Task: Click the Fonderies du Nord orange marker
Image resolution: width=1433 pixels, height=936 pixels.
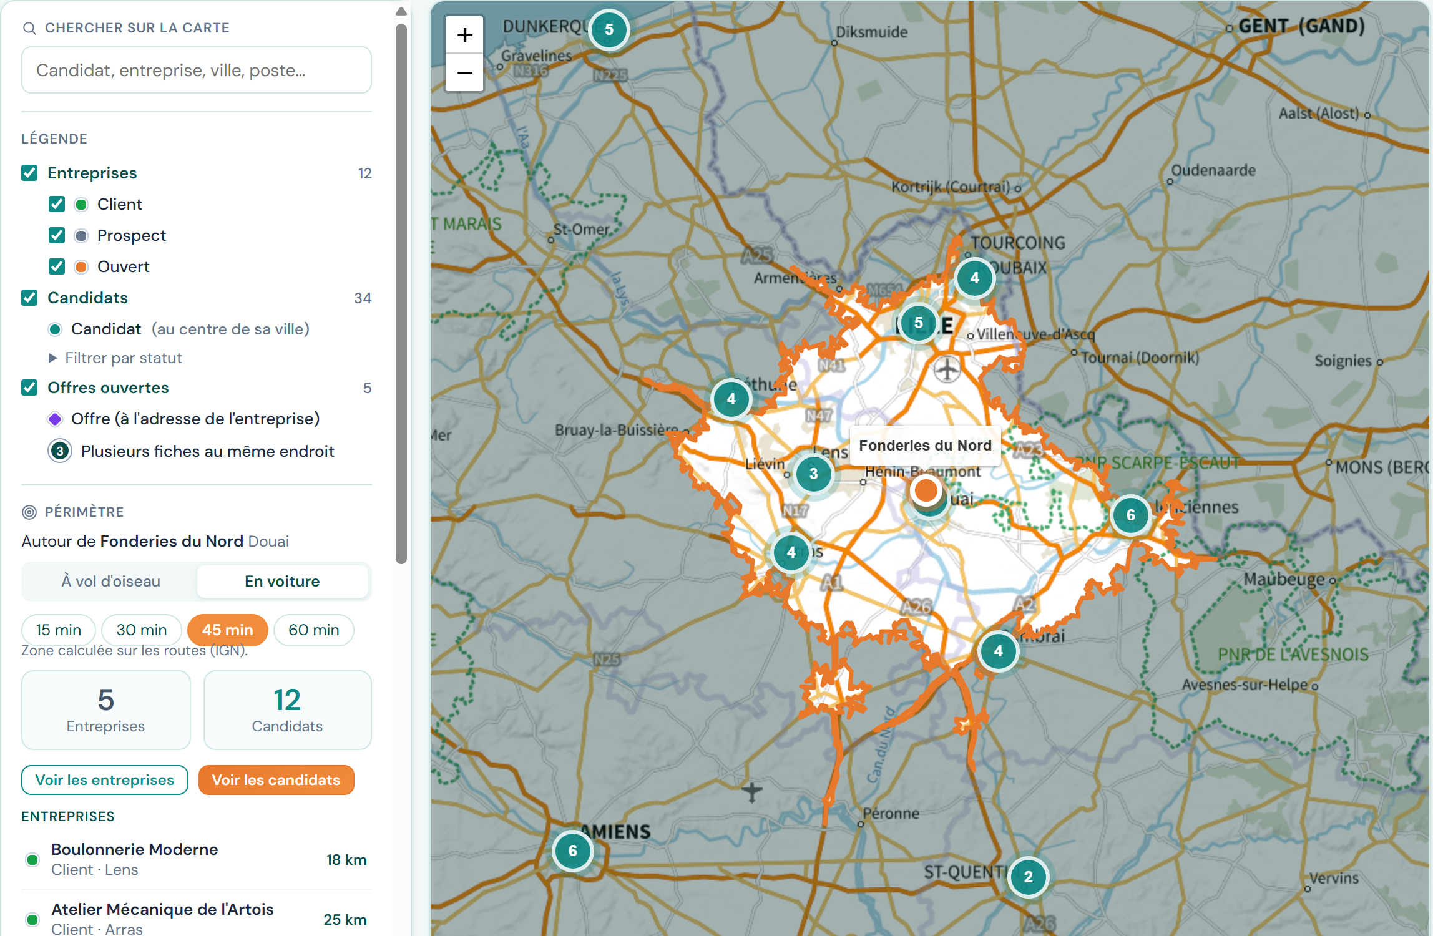Action: click(x=926, y=490)
